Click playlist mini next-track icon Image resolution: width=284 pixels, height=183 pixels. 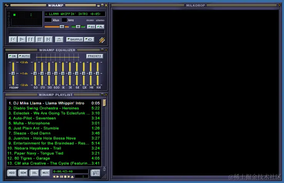(69, 176)
